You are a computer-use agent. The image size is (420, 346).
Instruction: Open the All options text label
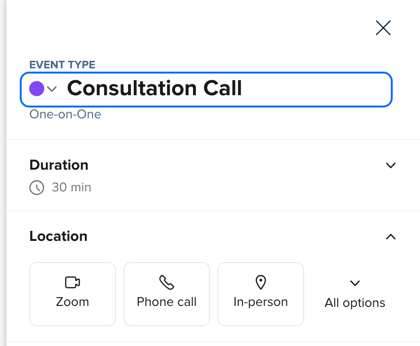click(x=355, y=303)
